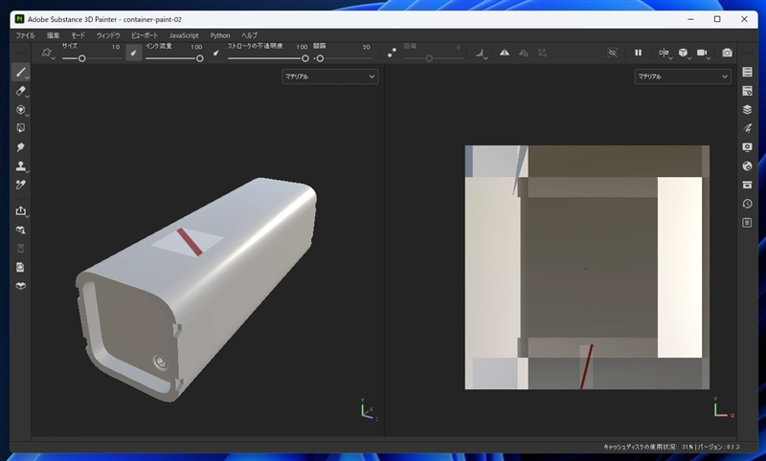
Task: Select the Eraser tool
Action: pos(20,91)
